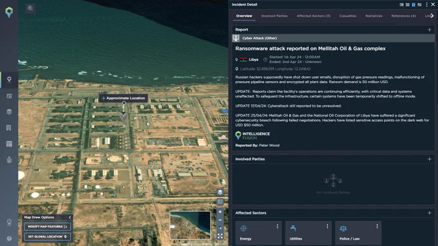Select vertical split layout icon in header
The image size is (438, 246).
click(414, 5)
